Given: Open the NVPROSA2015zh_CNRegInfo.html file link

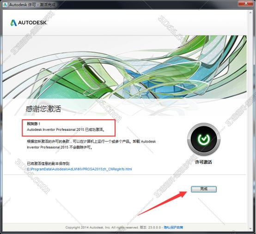Looking at the screenshot, I should click(79, 169).
